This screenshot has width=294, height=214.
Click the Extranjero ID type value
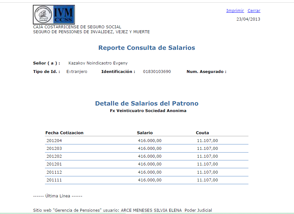click(x=77, y=72)
